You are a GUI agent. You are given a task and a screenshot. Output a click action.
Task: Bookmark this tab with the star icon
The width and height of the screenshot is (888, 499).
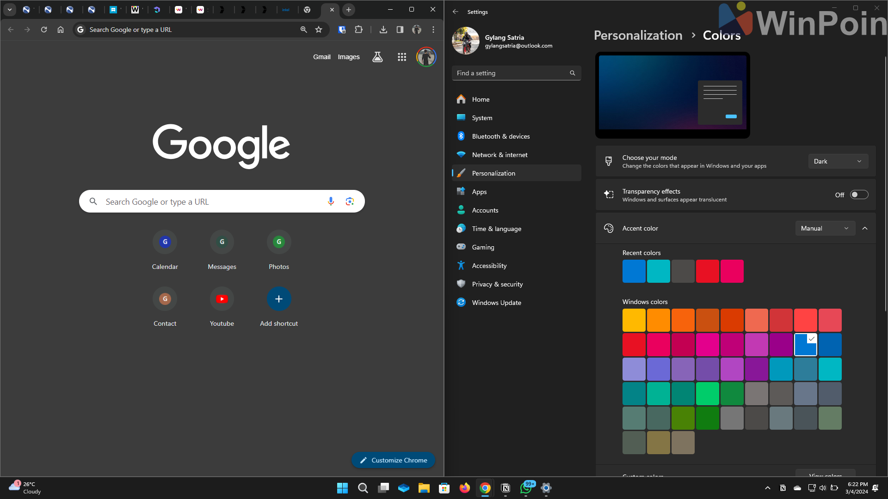pos(319,30)
